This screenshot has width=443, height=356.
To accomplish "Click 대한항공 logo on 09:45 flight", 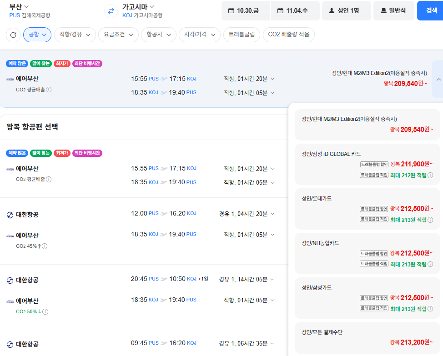I will [x=10, y=345].
